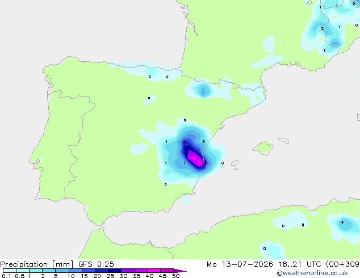
Task: Click the 25–30 mm dark navy legend box
Action: pyautogui.click(x=115, y=271)
